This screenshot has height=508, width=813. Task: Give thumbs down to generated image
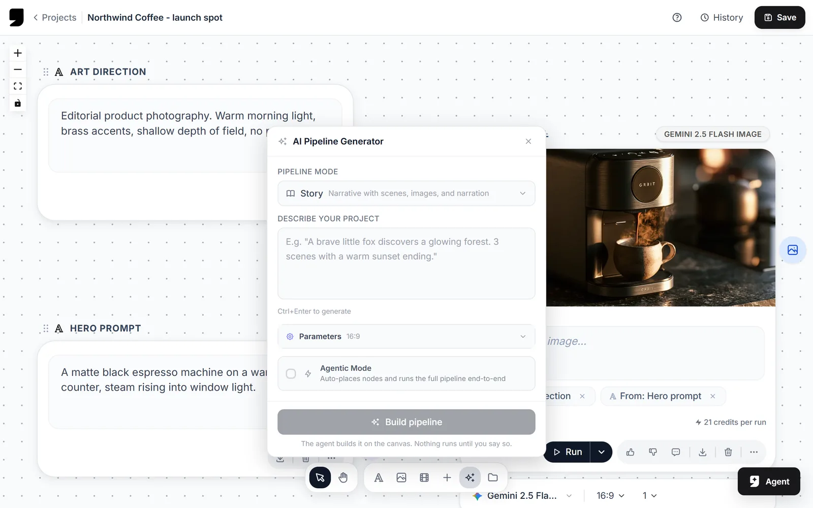click(653, 452)
